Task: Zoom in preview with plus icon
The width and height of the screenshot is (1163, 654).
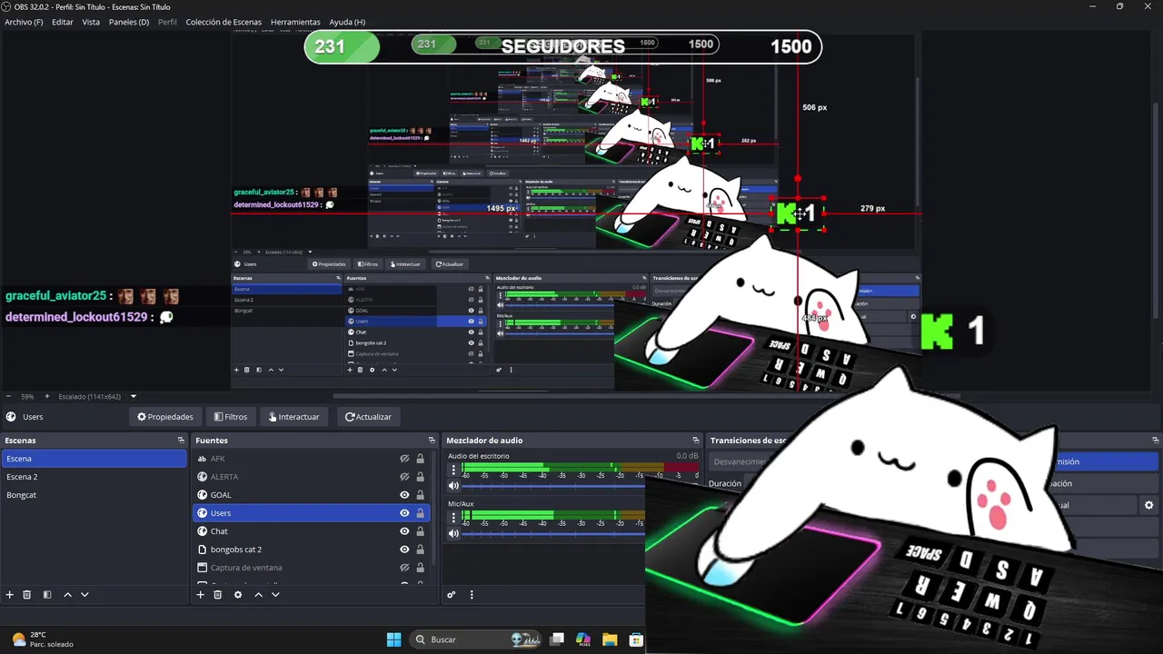Action: point(47,396)
